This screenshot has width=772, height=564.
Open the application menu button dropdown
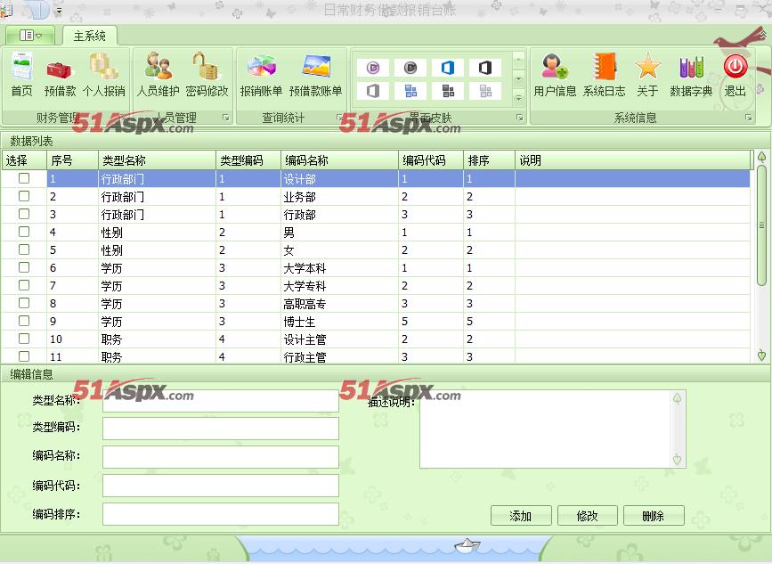pyautogui.click(x=30, y=35)
